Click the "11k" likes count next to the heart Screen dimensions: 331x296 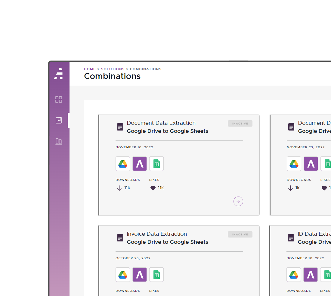click(x=161, y=188)
